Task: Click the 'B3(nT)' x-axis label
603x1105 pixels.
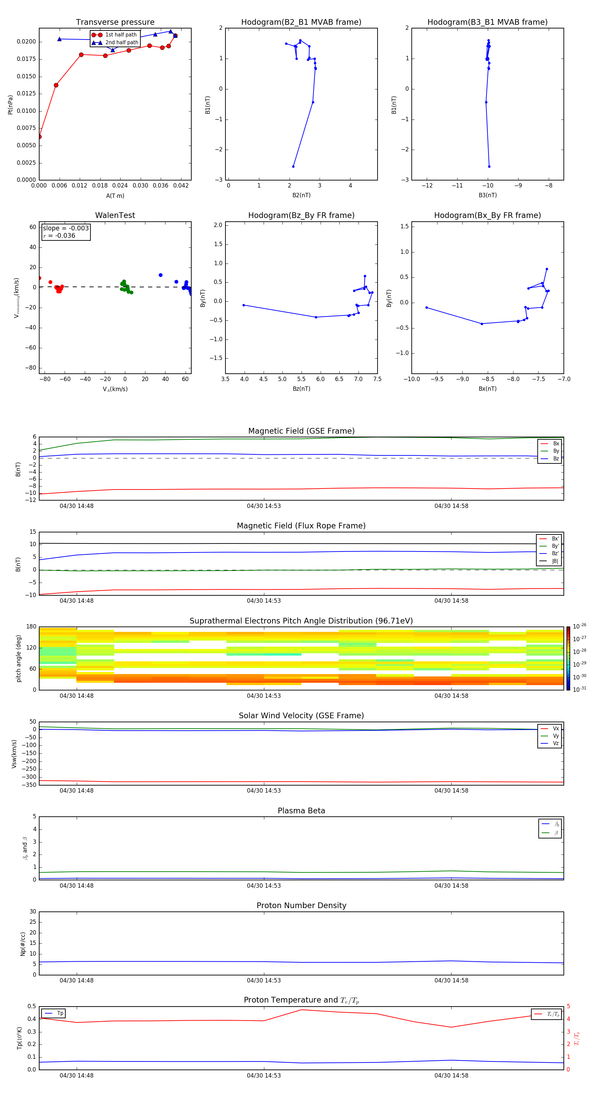Action: (x=487, y=195)
